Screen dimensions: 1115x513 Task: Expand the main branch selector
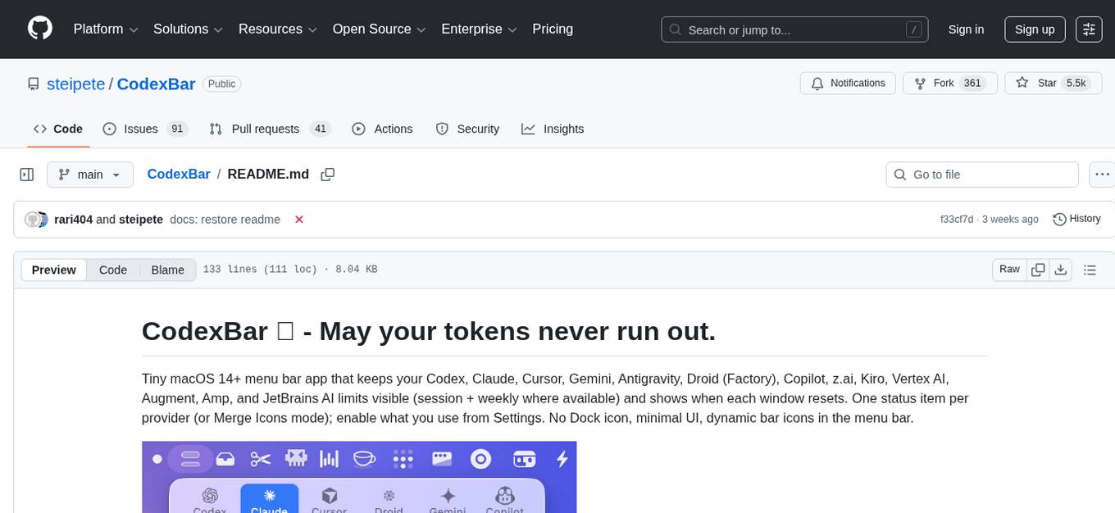(x=90, y=174)
